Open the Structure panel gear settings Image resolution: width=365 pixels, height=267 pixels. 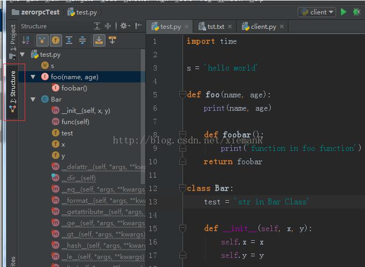124,26
